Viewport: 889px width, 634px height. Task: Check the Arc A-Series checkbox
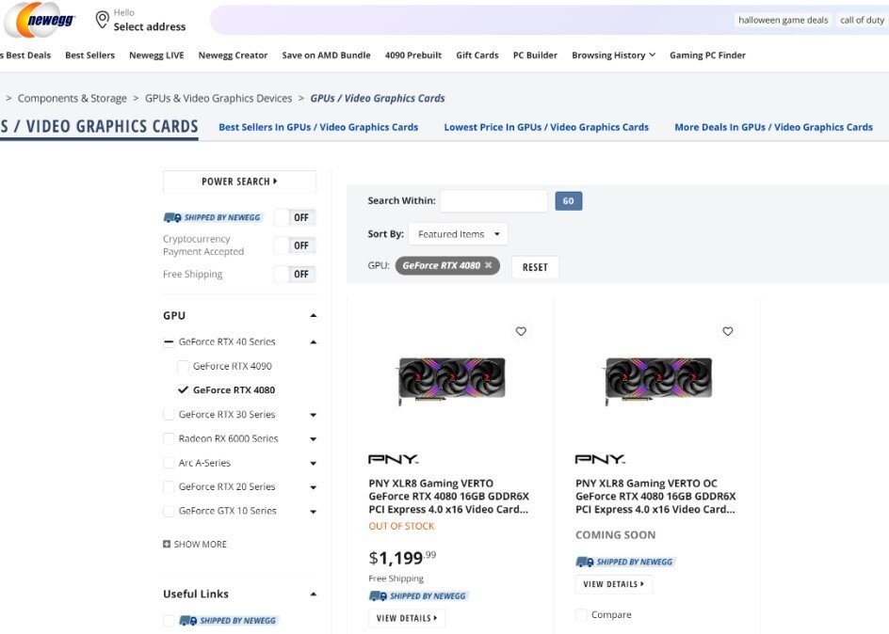169,463
